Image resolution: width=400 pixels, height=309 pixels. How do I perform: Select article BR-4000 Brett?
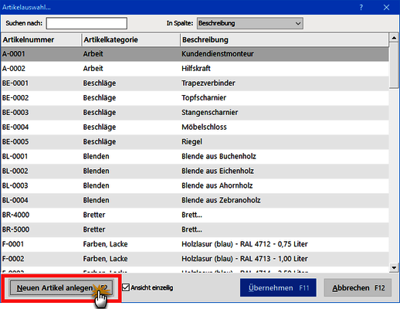coord(195,215)
